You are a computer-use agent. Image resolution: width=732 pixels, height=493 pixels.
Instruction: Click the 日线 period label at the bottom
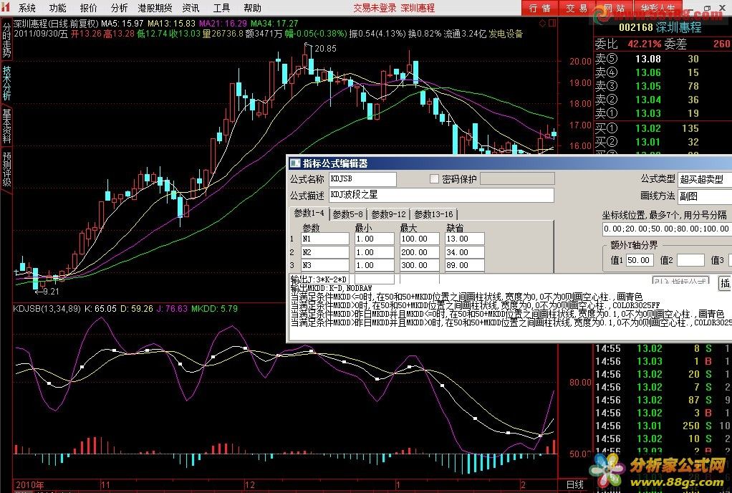574,485
